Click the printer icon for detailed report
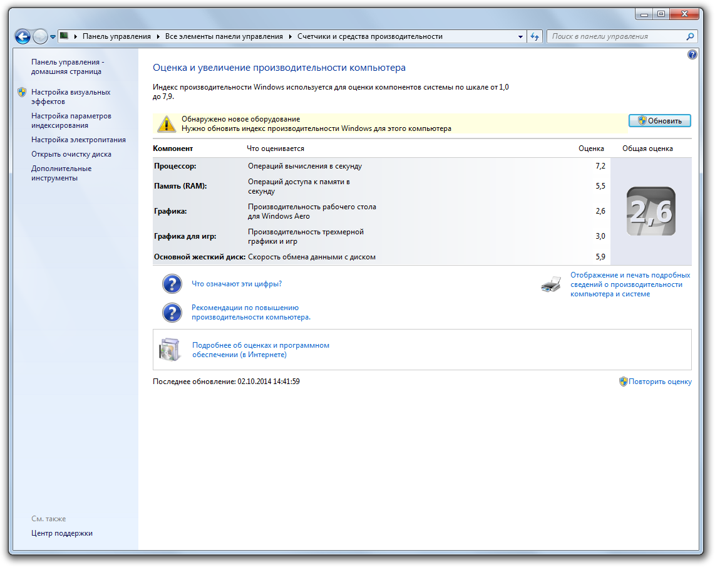Viewport: 715px width, 567px height. [x=551, y=285]
